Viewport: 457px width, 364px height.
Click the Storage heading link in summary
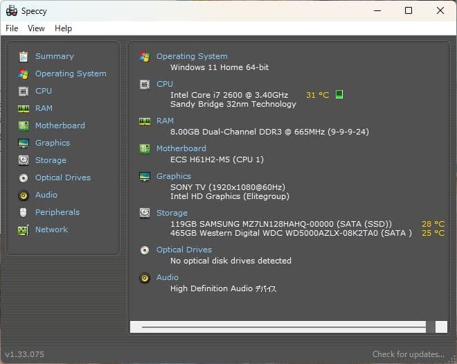172,213
